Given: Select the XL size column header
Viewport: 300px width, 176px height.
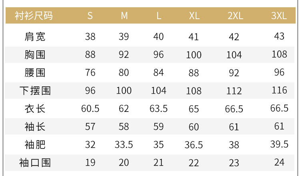Looking at the screenshot, I should coord(194,16).
